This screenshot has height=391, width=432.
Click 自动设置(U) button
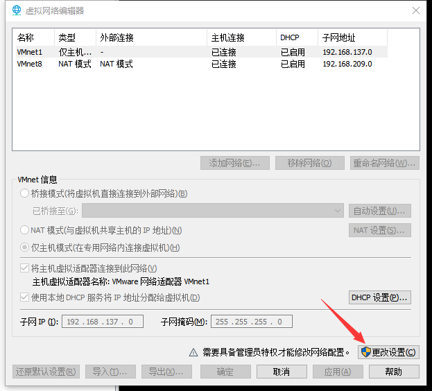pyautogui.click(x=380, y=211)
